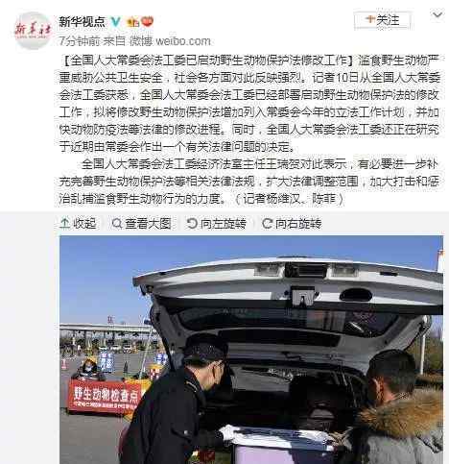
Task: Click the bracketed post headline text
Action: tap(207, 61)
